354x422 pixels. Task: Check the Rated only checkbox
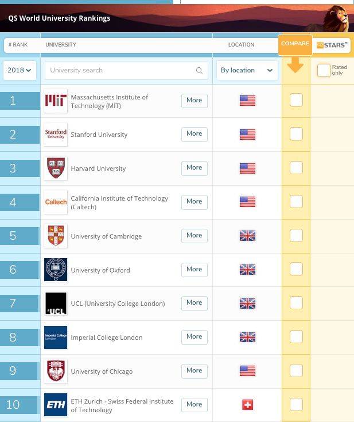tap(324, 70)
